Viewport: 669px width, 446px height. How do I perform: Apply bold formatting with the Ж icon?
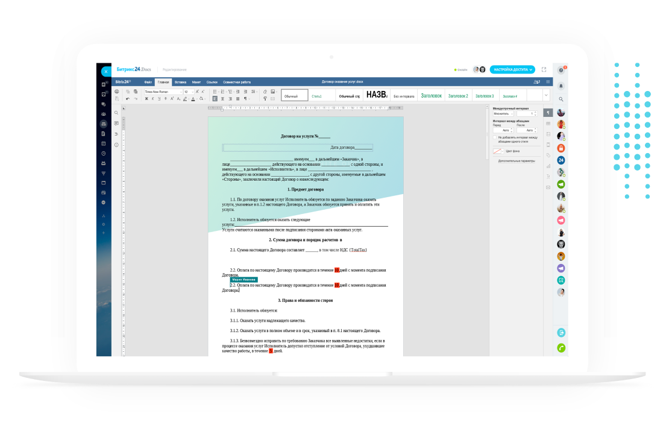click(x=146, y=99)
